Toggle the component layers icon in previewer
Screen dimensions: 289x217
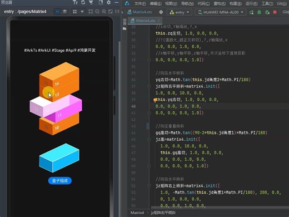pos(64,12)
